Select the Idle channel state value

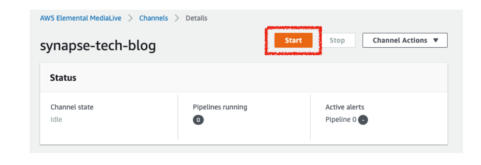click(x=57, y=119)
